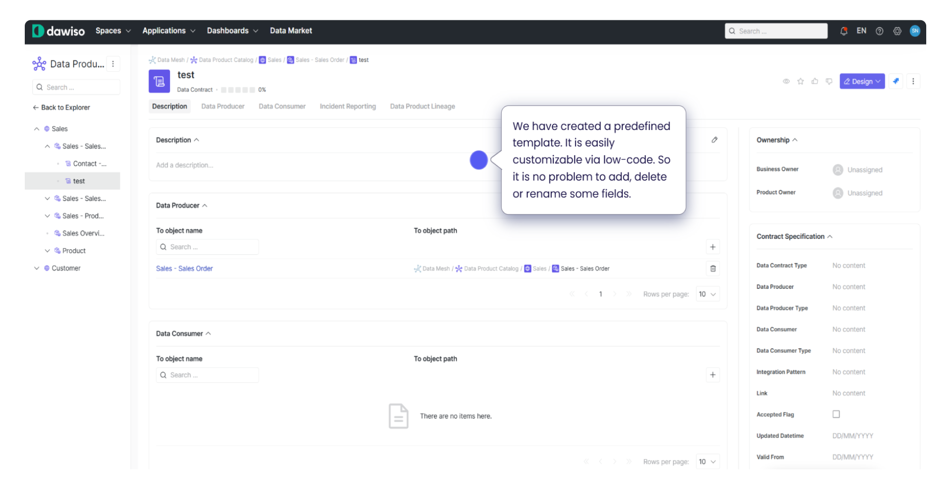
Task: Open the help question-mark icon
Action: (x=879, y=31)
